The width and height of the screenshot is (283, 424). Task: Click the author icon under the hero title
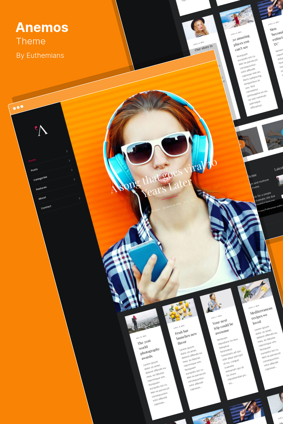[x=149, y=212]
